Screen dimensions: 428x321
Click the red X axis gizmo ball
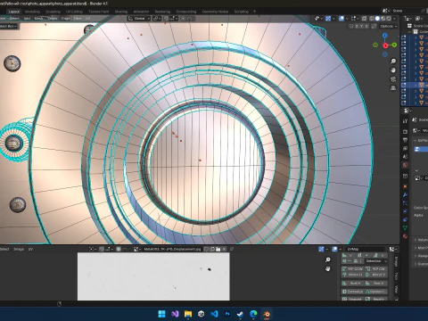[385, 45]
